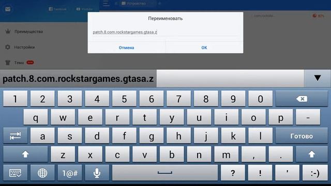Screen dimensions: 331x186
Task: Tap the backspace key on keyboard
Action: click(x=302, y=99)
